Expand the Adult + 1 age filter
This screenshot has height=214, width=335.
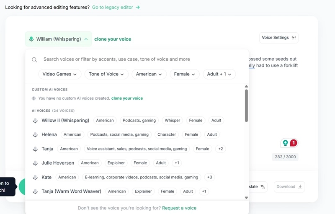[x=219, y=74]
